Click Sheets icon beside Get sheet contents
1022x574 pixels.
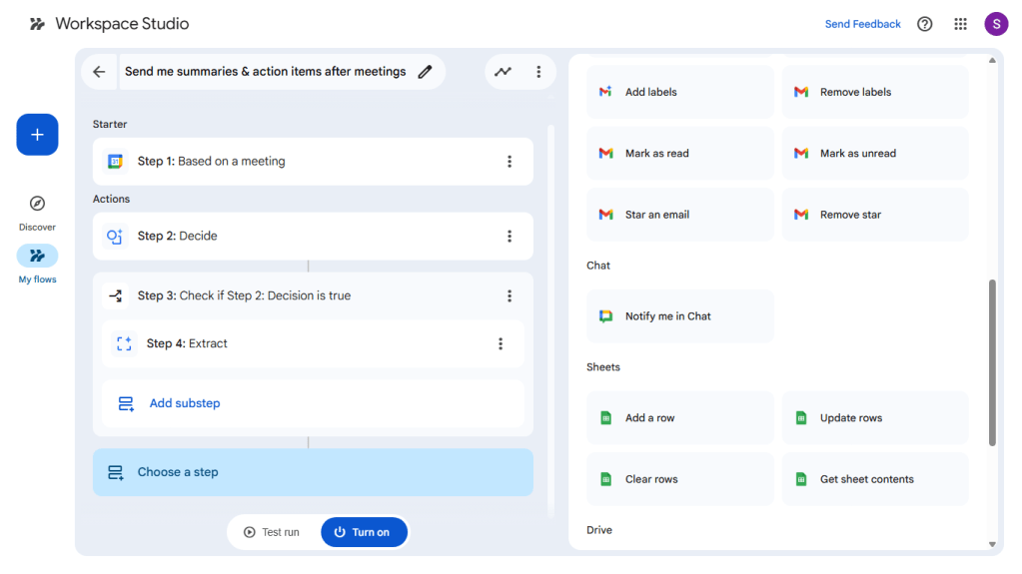click(801, 479)
